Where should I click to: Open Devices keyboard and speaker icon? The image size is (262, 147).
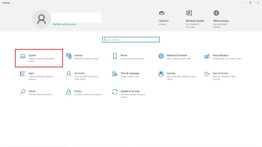tap(69, 56)
